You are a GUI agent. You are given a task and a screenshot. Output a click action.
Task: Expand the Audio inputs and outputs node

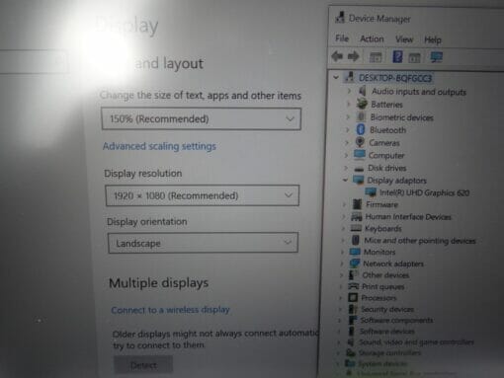349,91
